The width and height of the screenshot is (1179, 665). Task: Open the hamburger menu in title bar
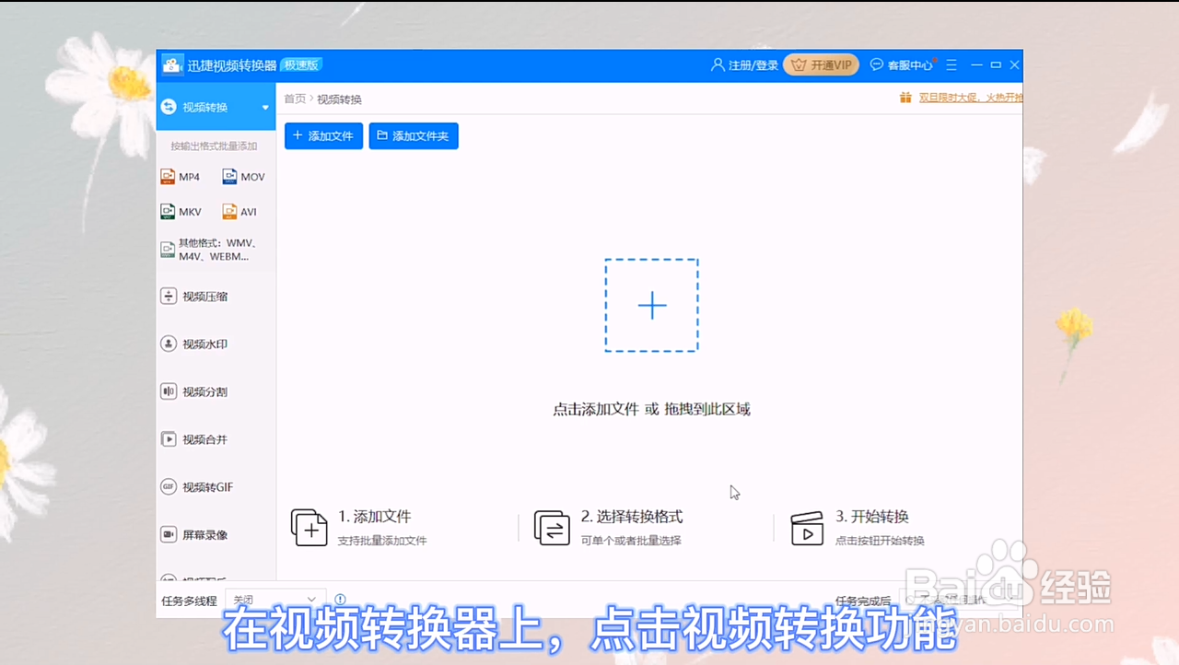tap(951, 65)
